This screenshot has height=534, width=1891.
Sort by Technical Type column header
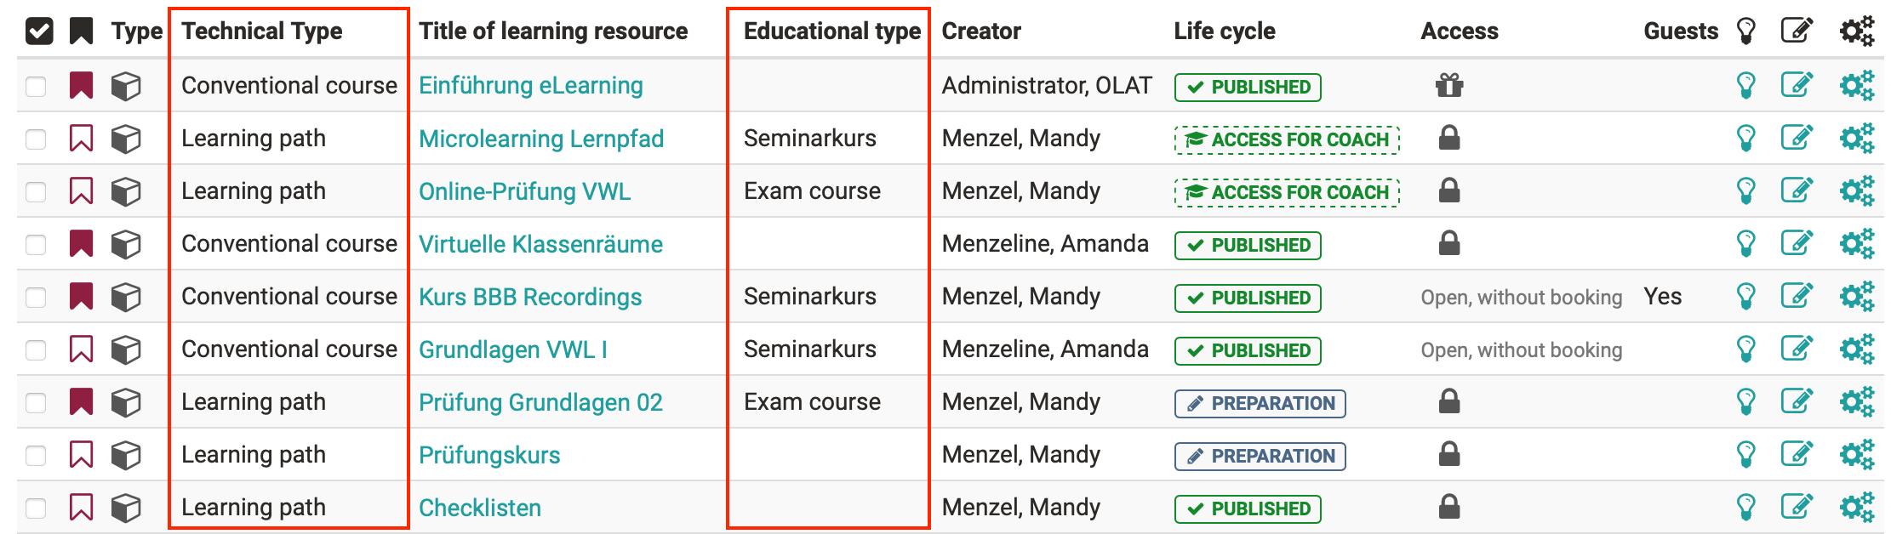click(x=261, y=31)
